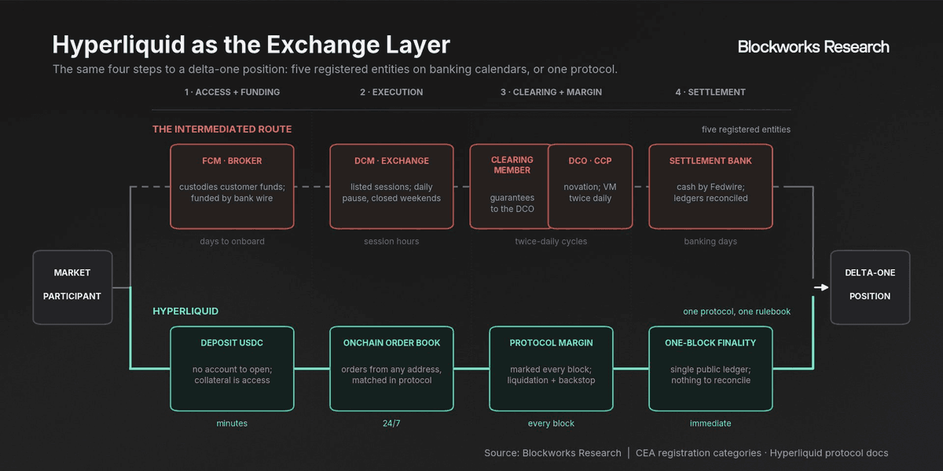Click the FCM · BROKER box
Image resolution: width=943 pixels, height=471 pixels.
(232, 186)
